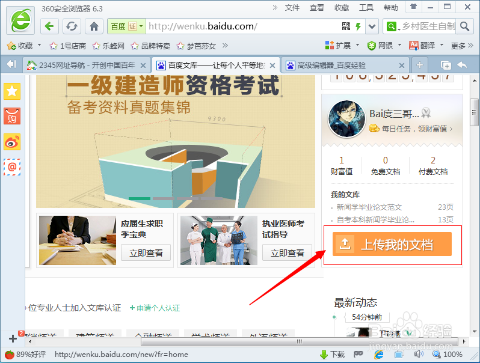The image size is (480, 363).
Task: Open search engine selector dropdown
Action: [x=392, y=26]
